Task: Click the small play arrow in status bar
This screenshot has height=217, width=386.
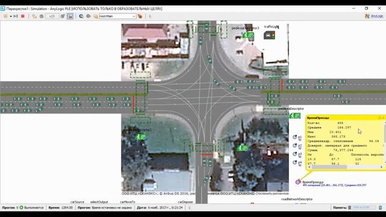Action: [189, 207]
